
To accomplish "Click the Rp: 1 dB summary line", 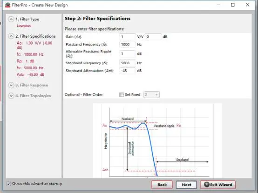I will [26, 61].
